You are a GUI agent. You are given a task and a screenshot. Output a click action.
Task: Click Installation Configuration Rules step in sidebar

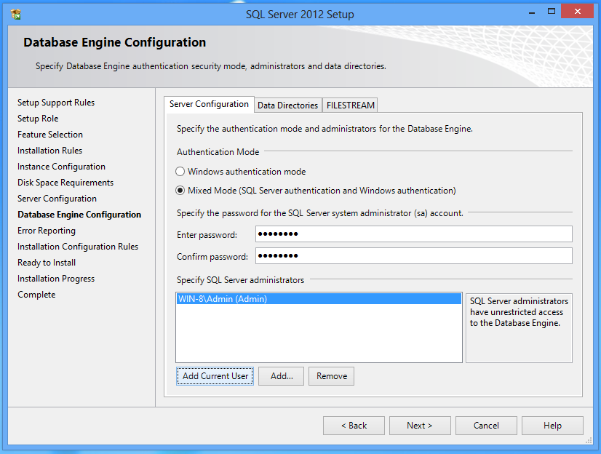78,247
